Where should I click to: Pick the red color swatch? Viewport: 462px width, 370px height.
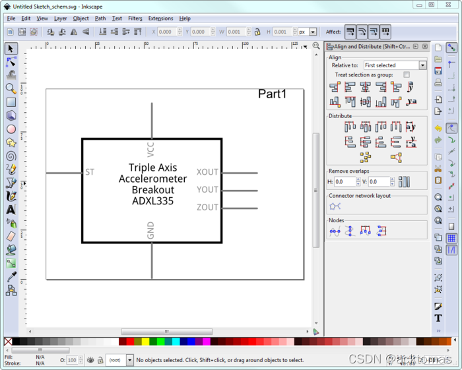point(130,342)
